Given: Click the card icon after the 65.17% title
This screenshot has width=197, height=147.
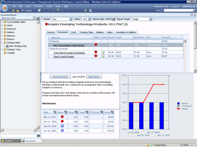Looking at the screenshot, I should (126, 24).
